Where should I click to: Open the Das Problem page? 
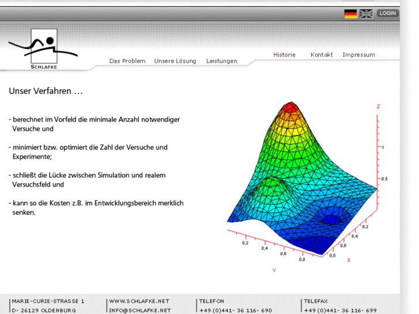pos(127,61)
